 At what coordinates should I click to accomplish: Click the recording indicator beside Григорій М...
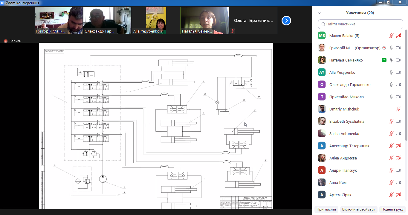click(x=384, y=48)
